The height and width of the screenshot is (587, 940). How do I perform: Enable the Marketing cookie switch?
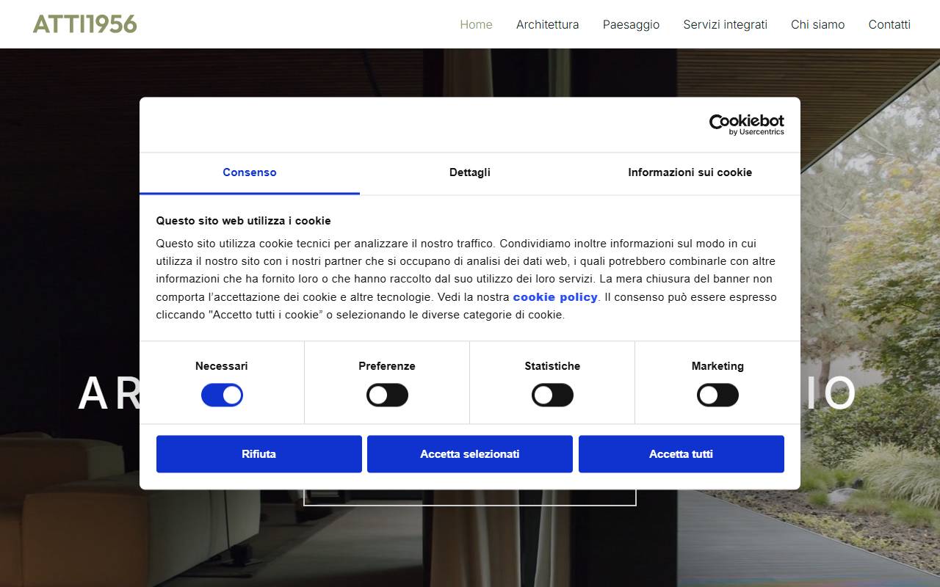click(x=717, y=395)
